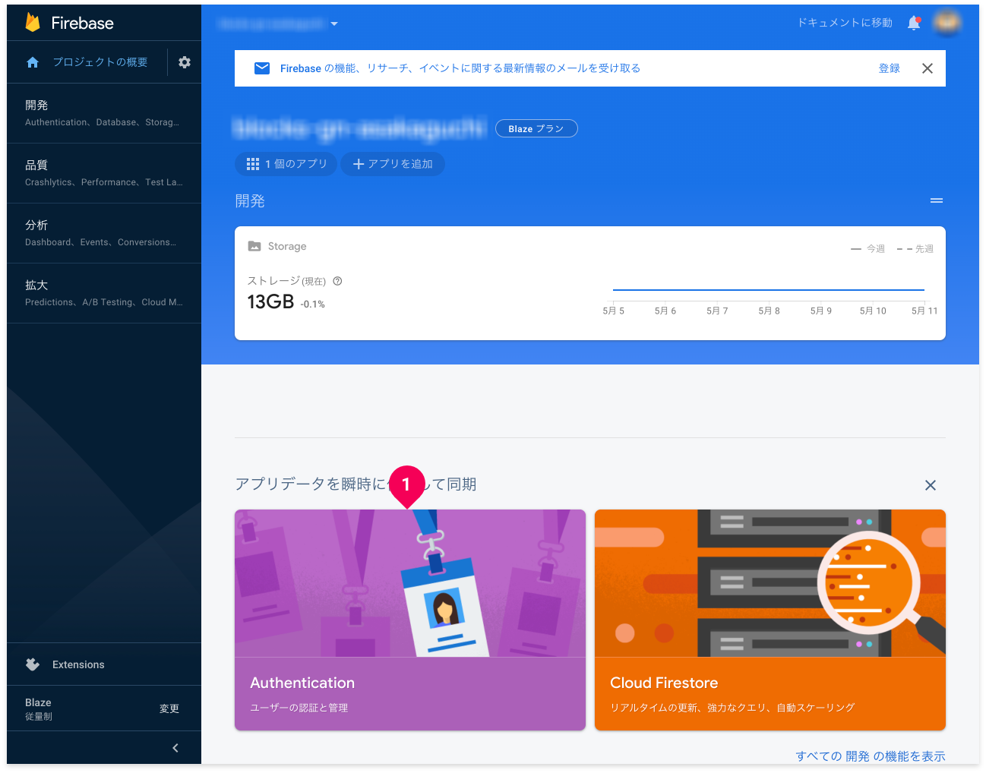The width and height of the screenshot is (986, 773).
Task: Click the apps grid icon
Action: click(253, 164)
